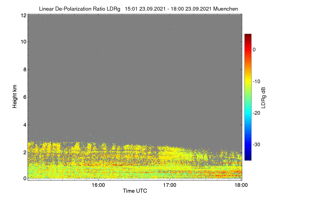Click the '8' height tick label

click(25, 69)
